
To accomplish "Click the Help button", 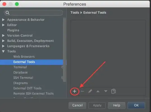I will click(x=117, y=105).
